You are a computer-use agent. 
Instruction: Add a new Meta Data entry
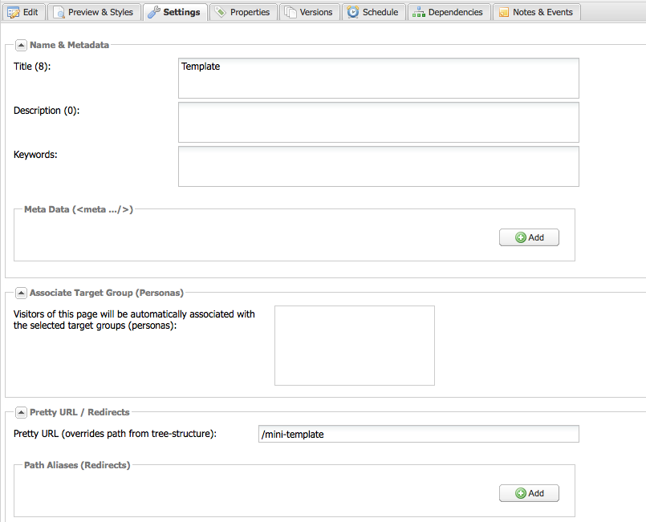(x=529, y=237)
